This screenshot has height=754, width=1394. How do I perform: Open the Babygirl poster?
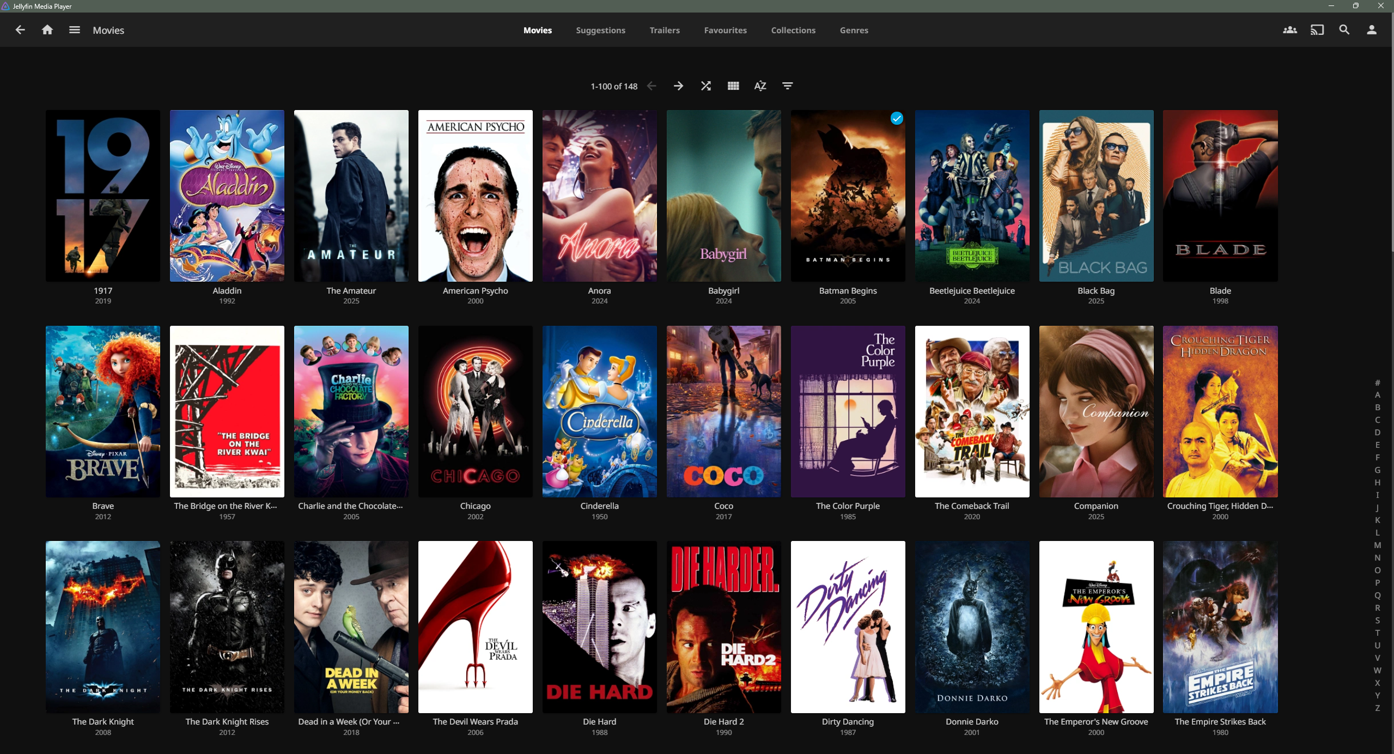pyautogui.click(x=724, y=196)
